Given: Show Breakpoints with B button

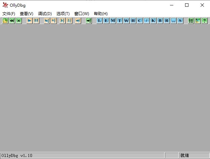Looking at the screenshot, I should click(x=160, y=21).
